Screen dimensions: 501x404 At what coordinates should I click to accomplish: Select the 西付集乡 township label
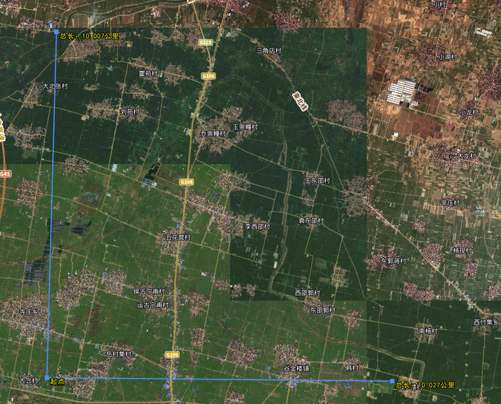pyautogui.click(x=486, y=322)
